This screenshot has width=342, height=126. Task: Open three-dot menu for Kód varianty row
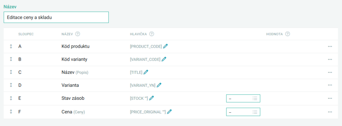pos(330,60)
